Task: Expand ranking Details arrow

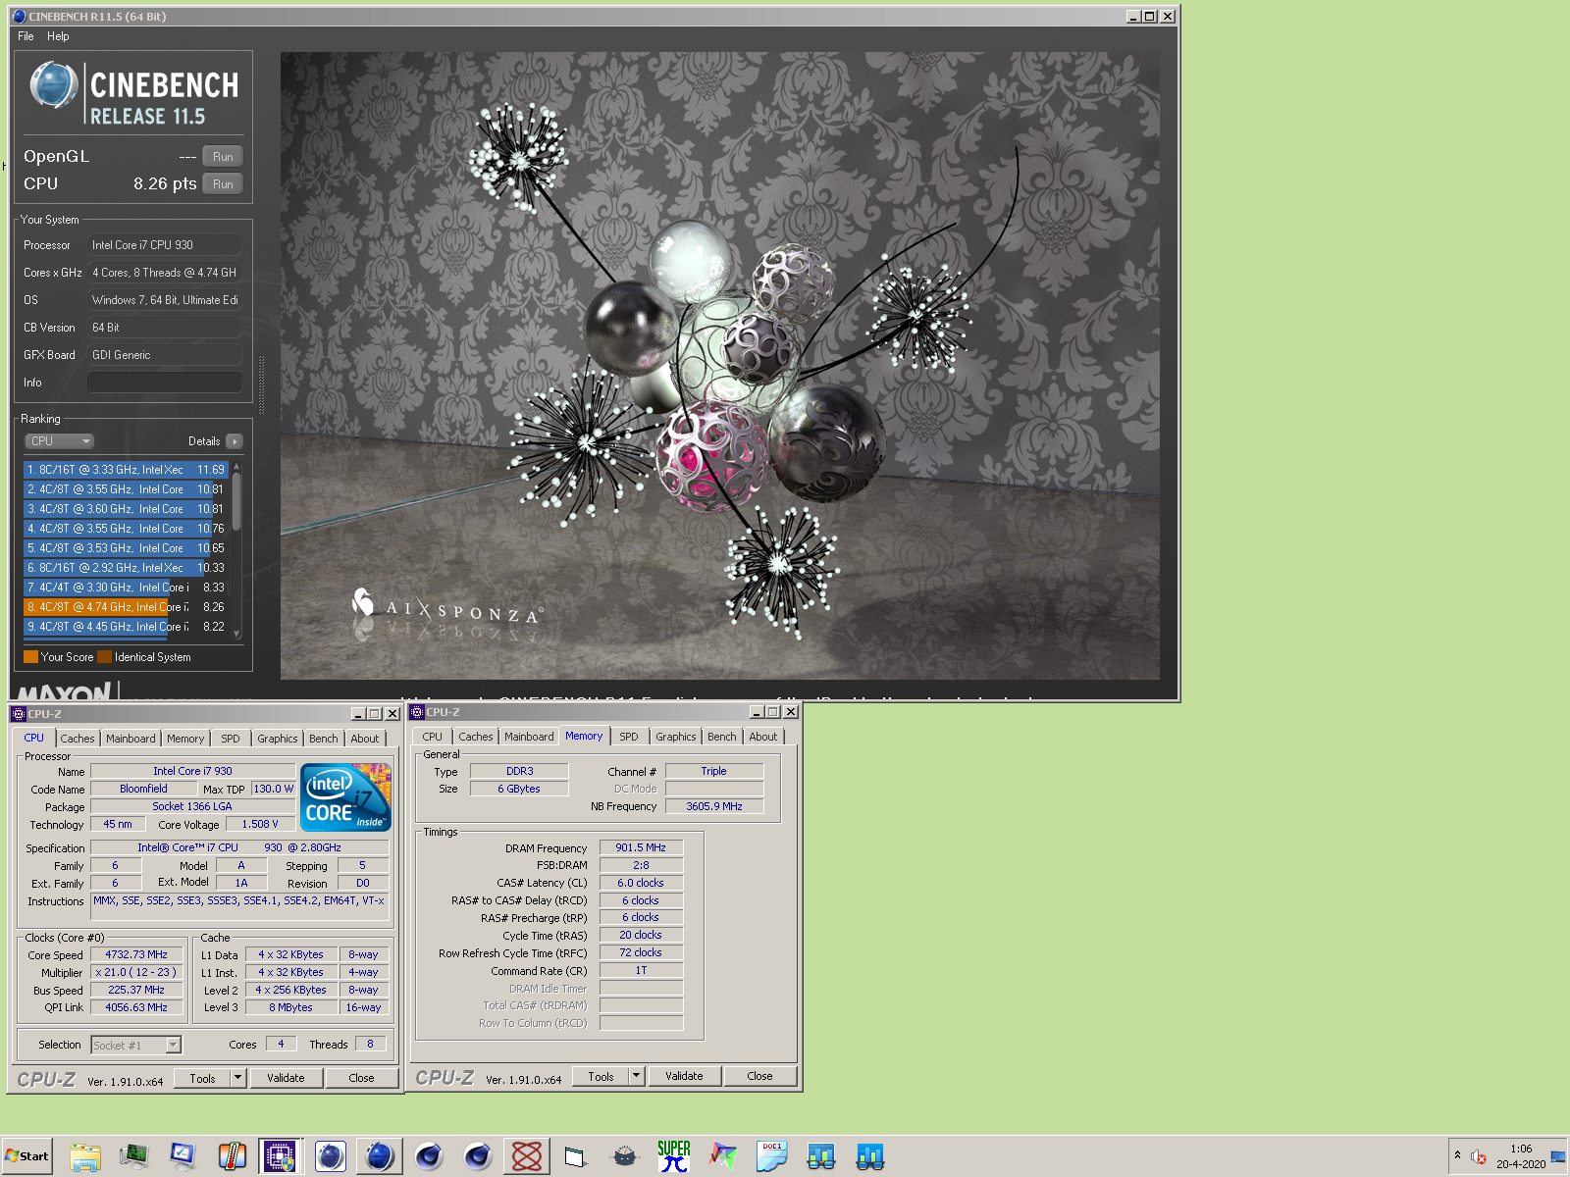Action: pyautogui.click(x=235, y=441)
